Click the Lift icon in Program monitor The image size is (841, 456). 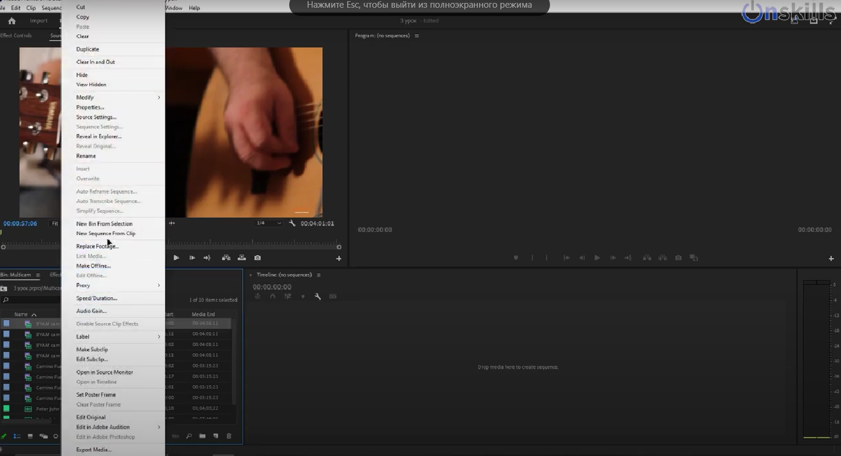[x=647, y=258]
